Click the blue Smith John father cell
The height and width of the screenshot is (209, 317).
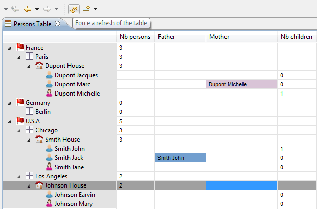click(180, 158)
